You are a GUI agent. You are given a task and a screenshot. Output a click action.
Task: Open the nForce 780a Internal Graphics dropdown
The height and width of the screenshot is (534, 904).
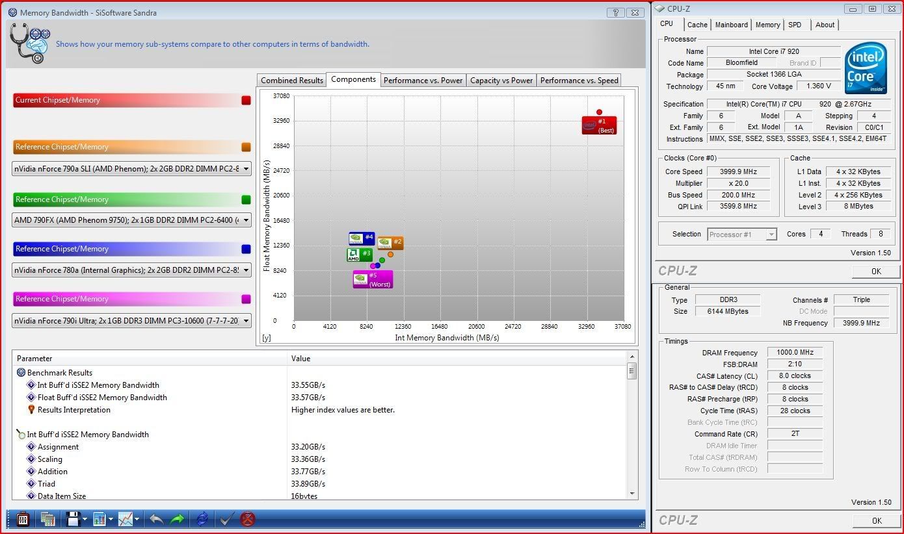click(131, 270)
